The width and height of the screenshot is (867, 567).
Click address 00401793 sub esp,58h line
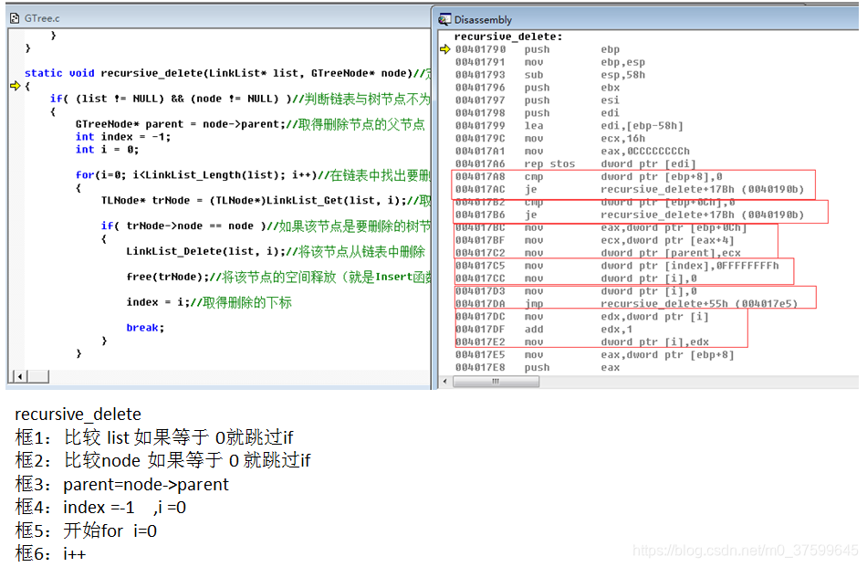tap(550, 75)
